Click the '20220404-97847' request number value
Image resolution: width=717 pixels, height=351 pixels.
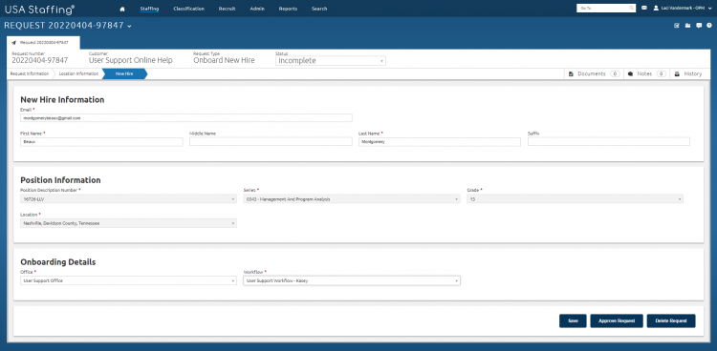40,61
